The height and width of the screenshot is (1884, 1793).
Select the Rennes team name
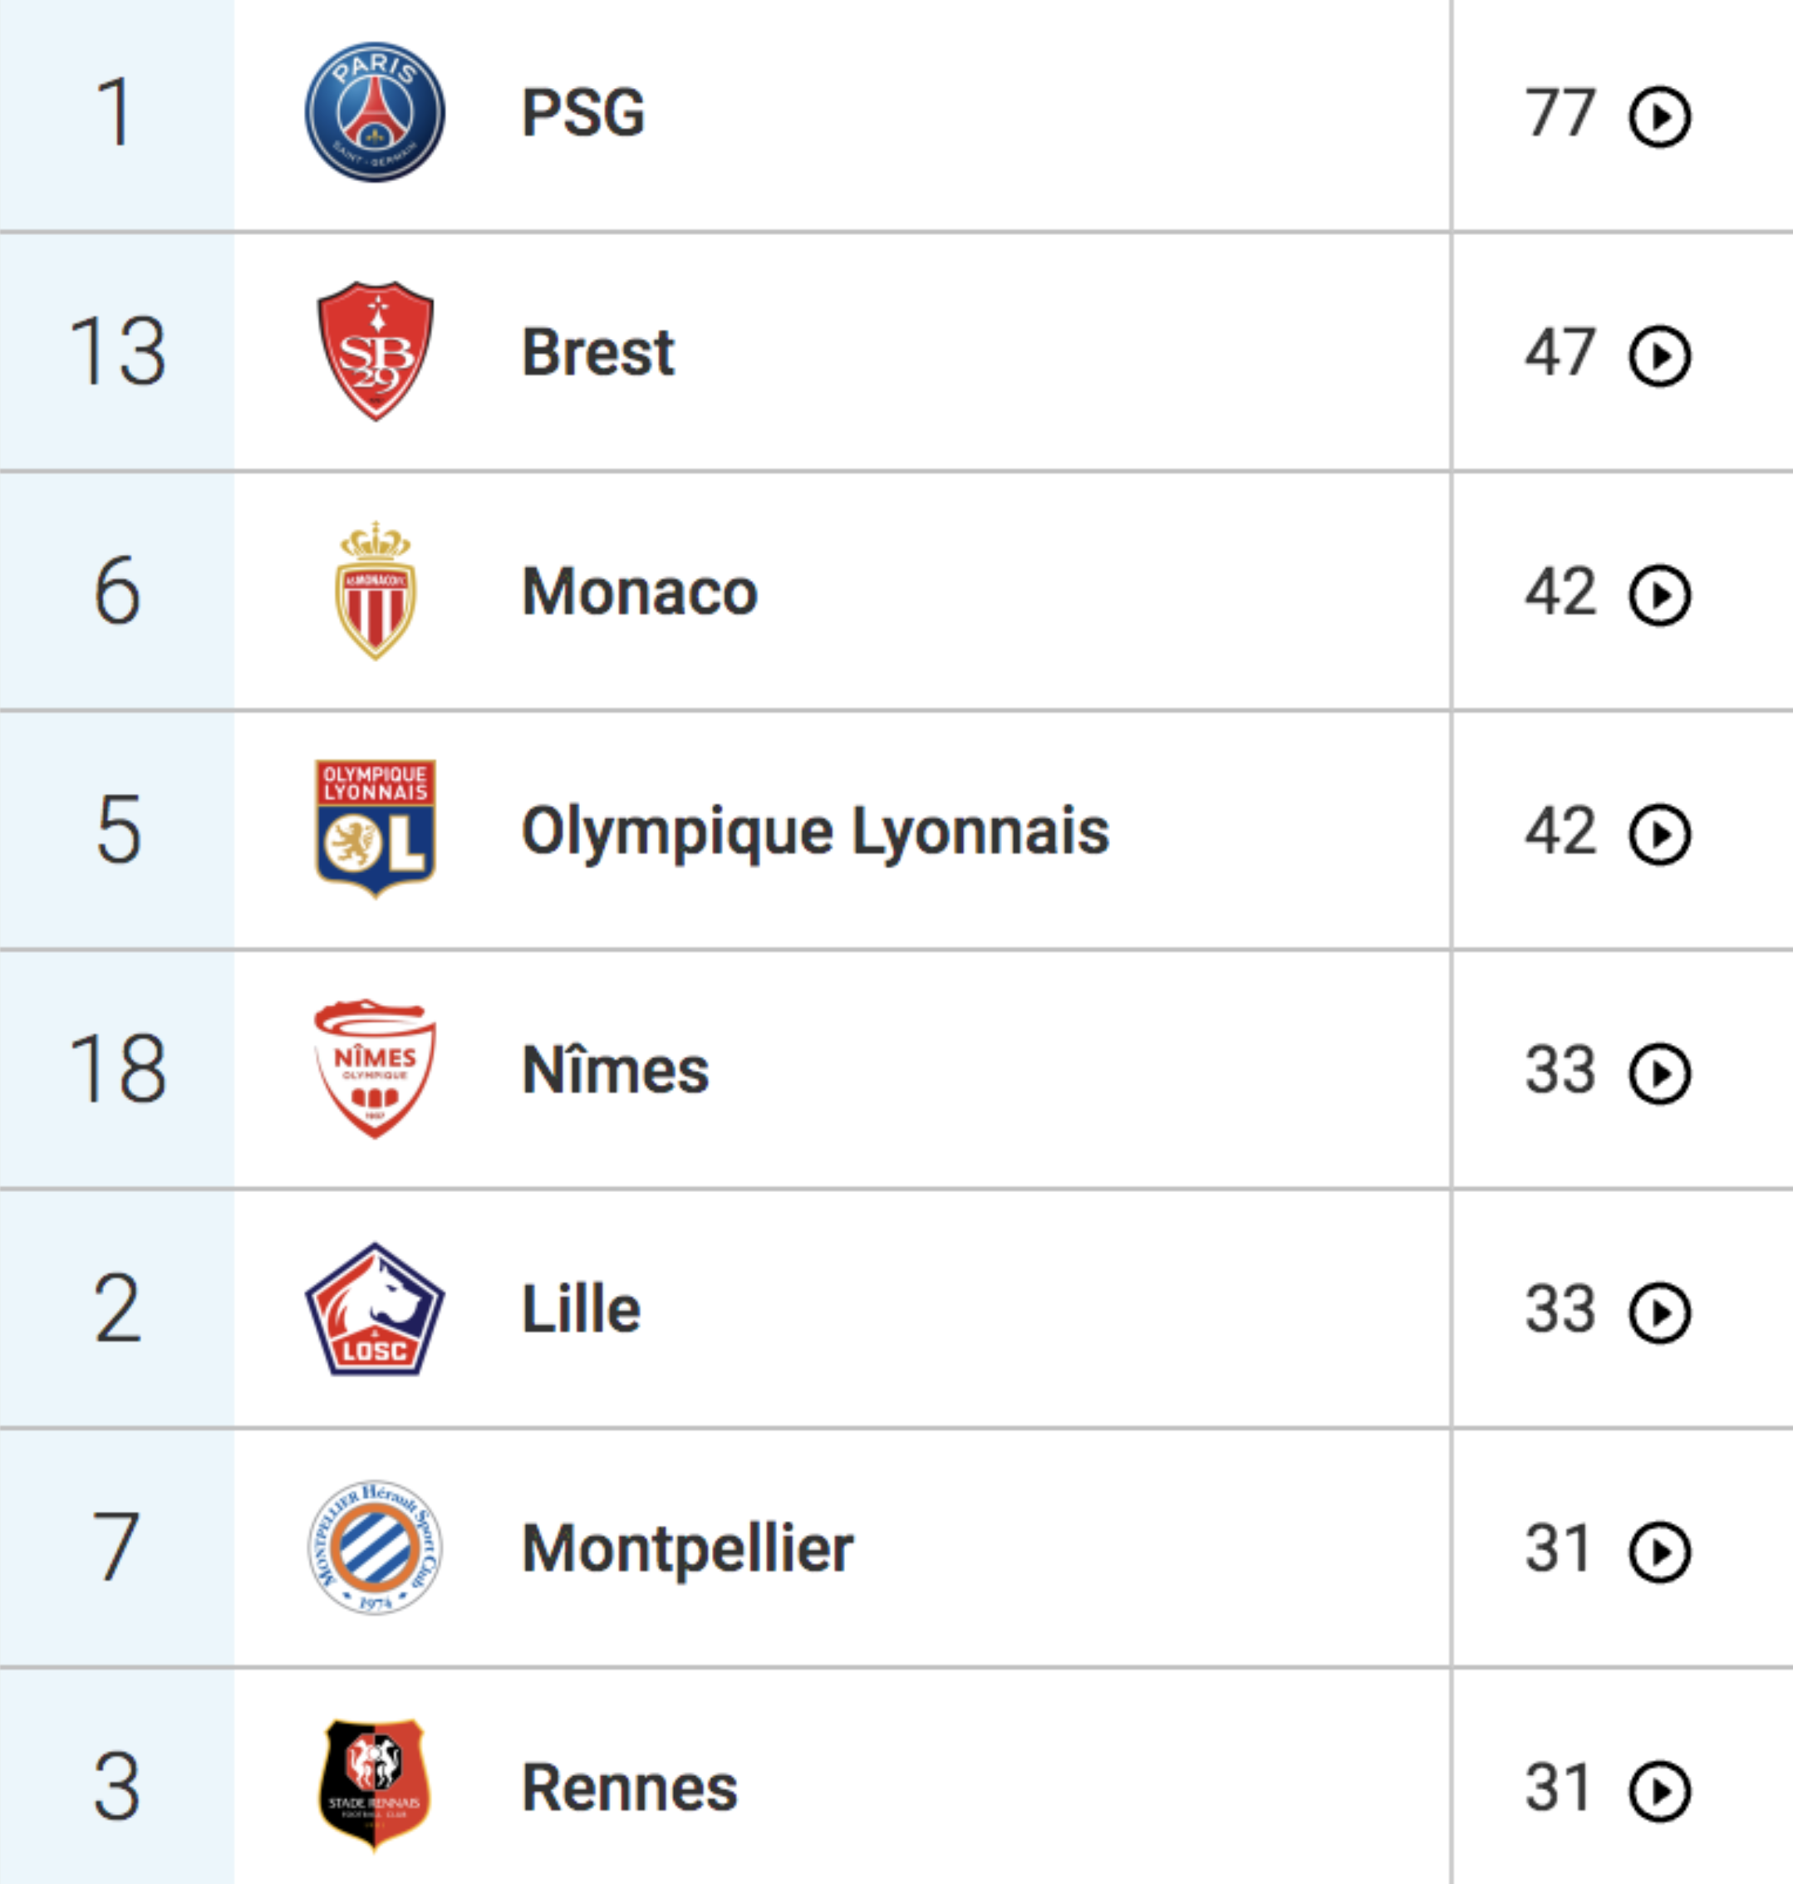click(630, 1788)
